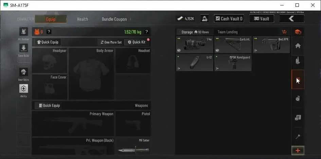
Task: Switch to the Team Lending tab
Action: pyautogui.click(x=228, y=32)
